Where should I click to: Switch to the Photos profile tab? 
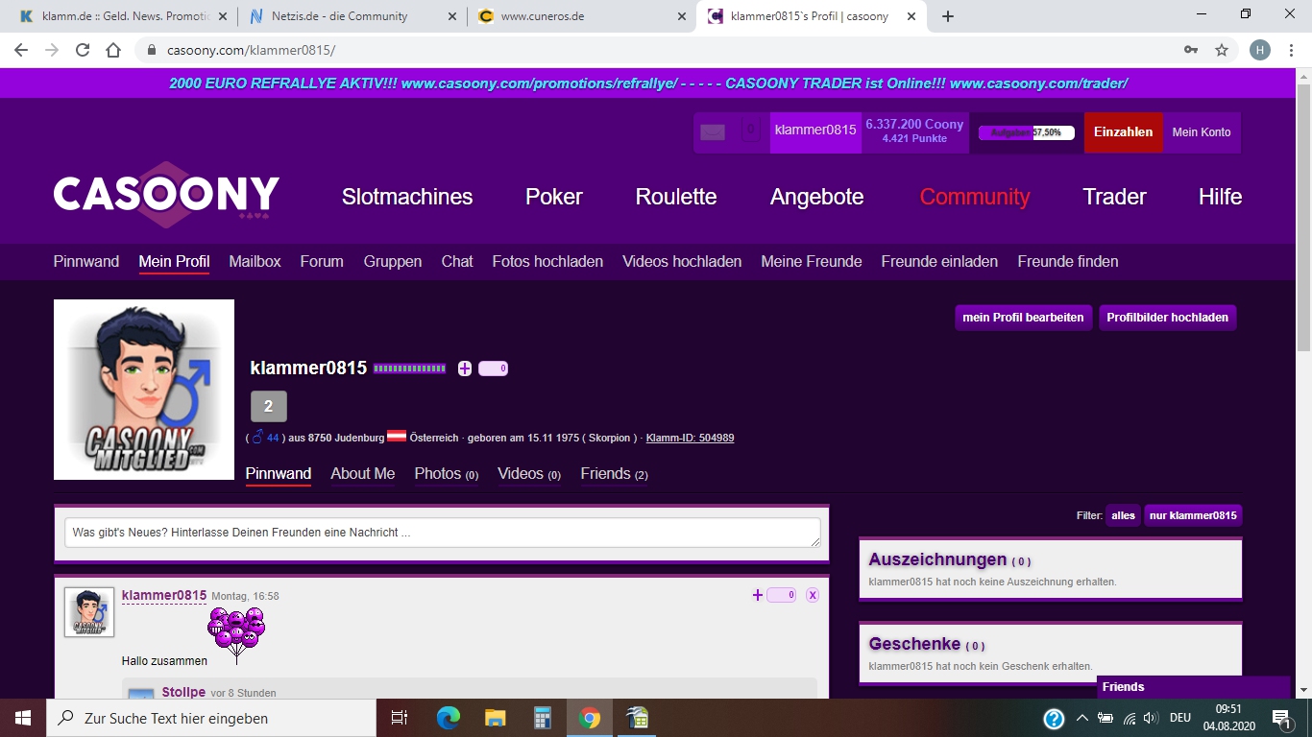point(447,473)
